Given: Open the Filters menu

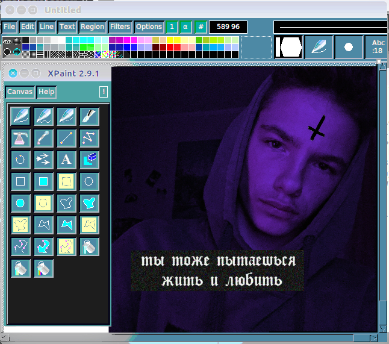Looking at the screenshot, I should [x=120, y=27].
